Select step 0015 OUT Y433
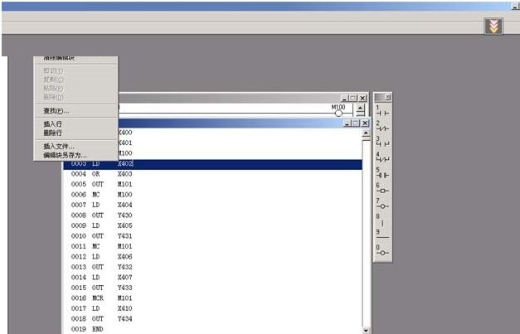This screenshot has width=520, height=334. (212, 288)
